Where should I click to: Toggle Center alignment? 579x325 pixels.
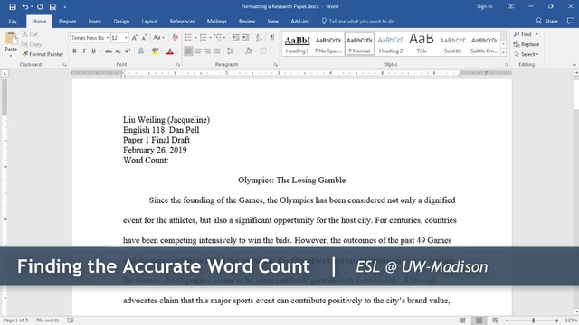[x=198, y=51]
